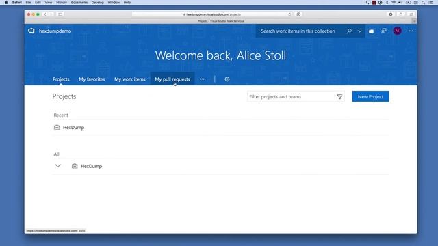Click the project icon of HexDump under All
Screen dimensions: 438x246
point(75,166)
